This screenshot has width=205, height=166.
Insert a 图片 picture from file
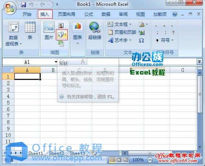[49, 31]
